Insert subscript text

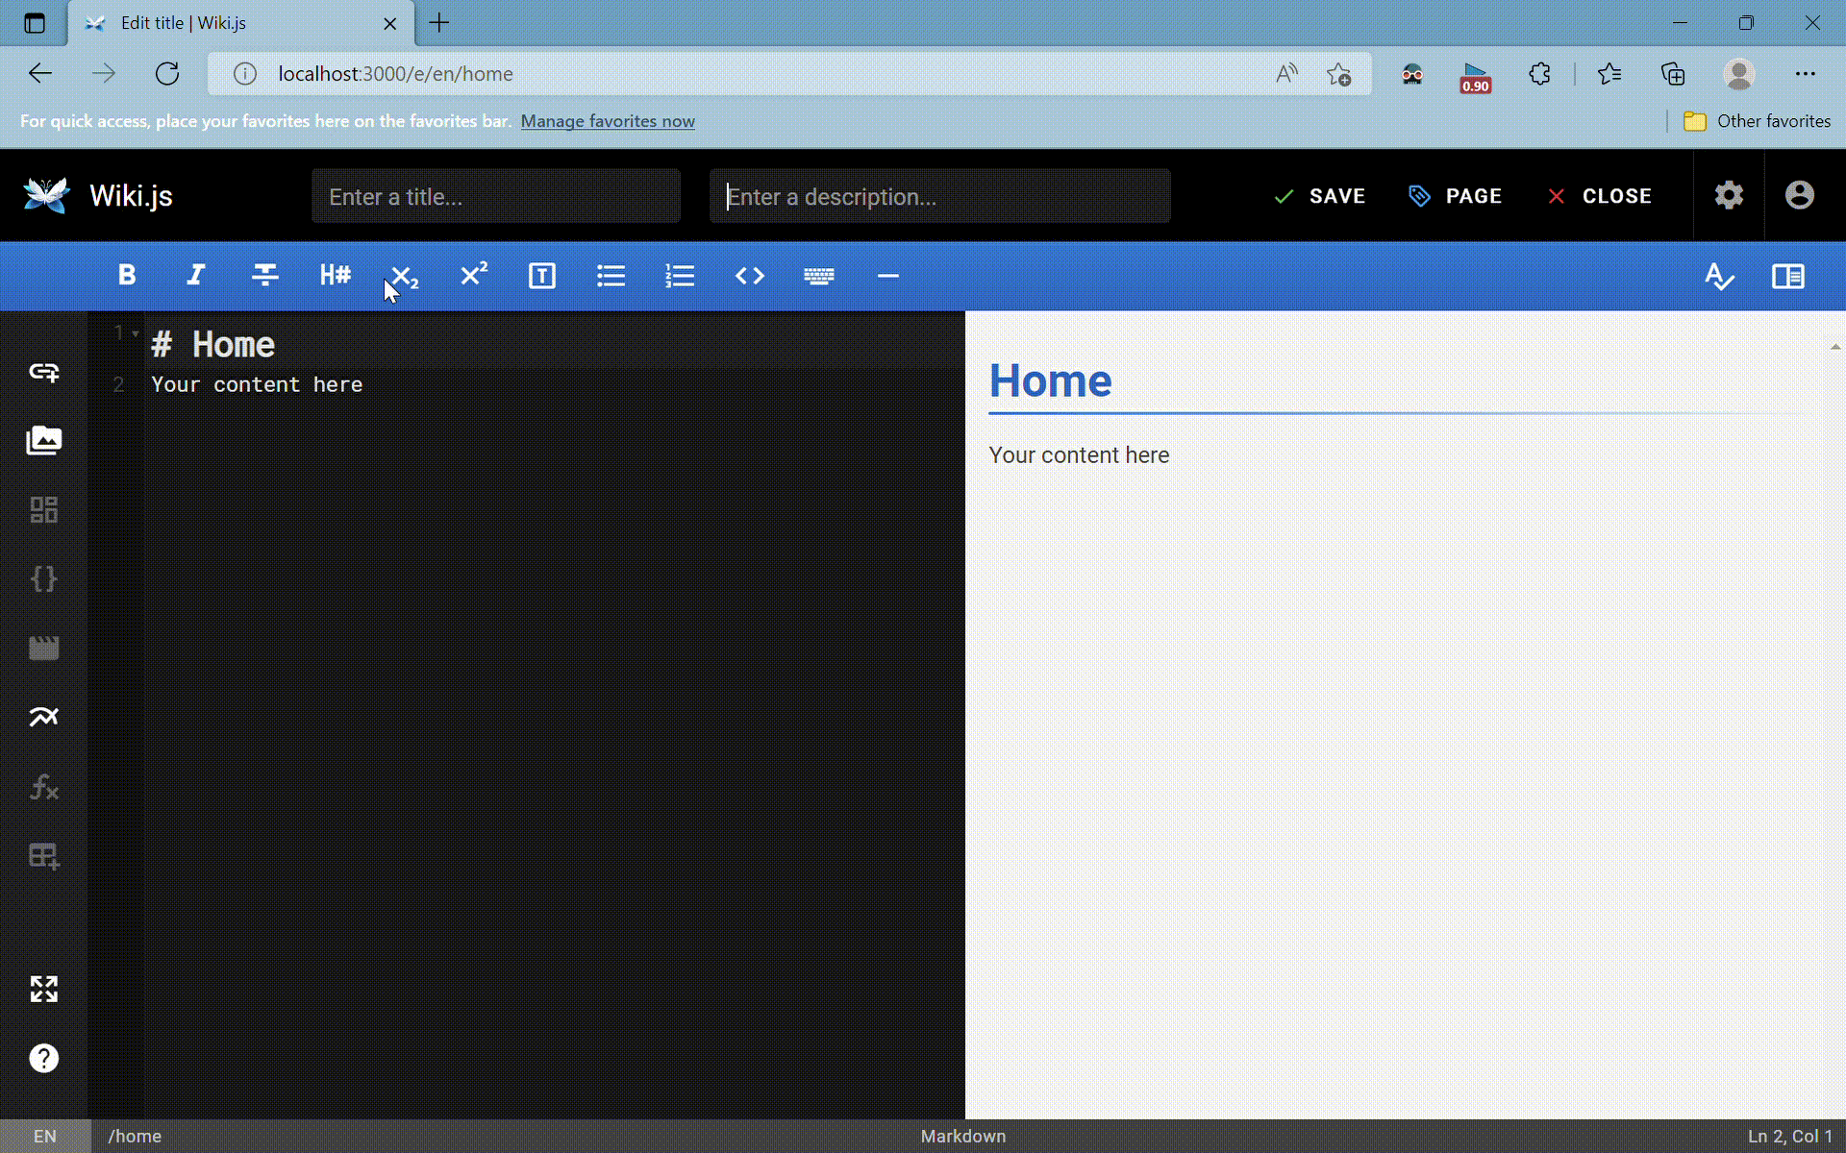404,276
